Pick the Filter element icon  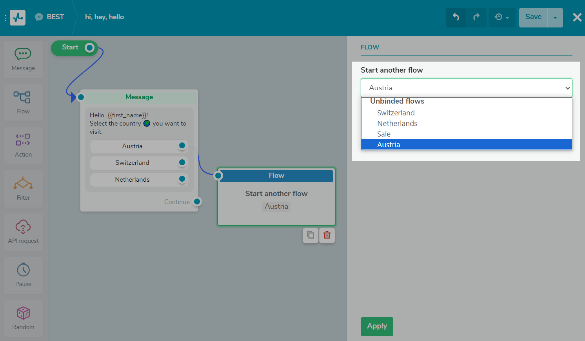tap(23, 183)
